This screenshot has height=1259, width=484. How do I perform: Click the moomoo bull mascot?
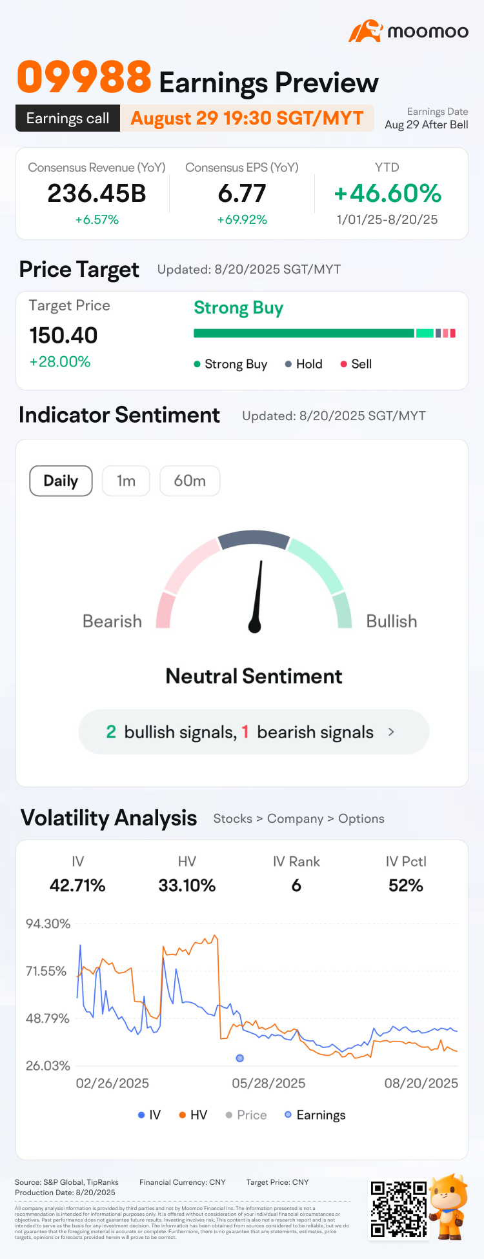(x=449, y=1205)
